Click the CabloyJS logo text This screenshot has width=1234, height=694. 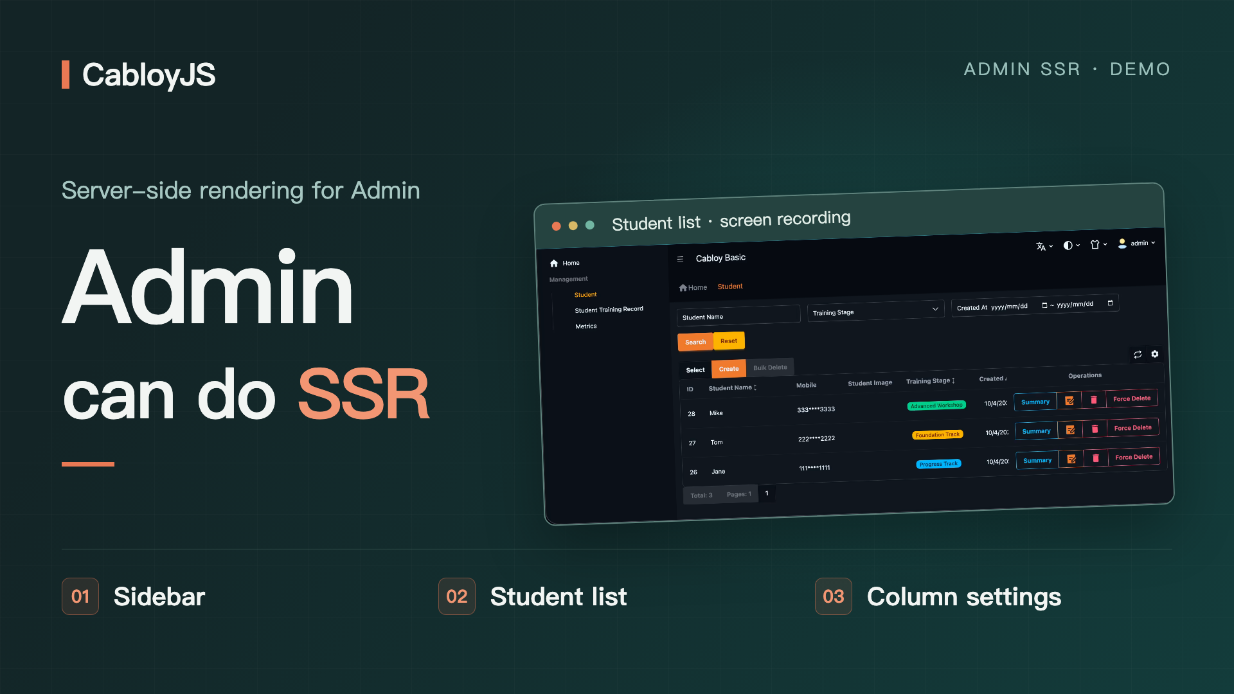click(x=148, y=75)
